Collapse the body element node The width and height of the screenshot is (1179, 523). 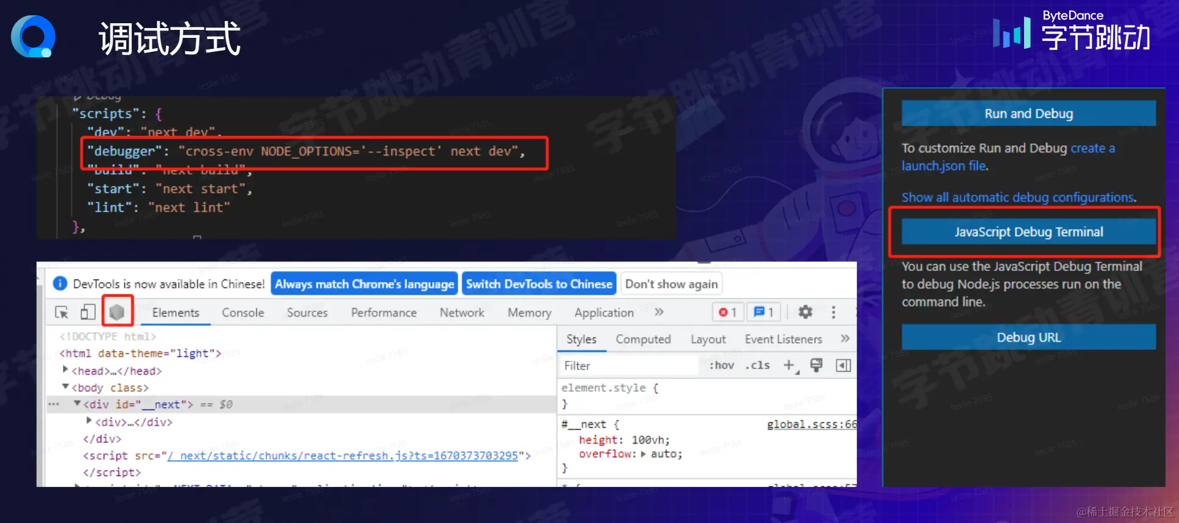(x=65, y=387)
